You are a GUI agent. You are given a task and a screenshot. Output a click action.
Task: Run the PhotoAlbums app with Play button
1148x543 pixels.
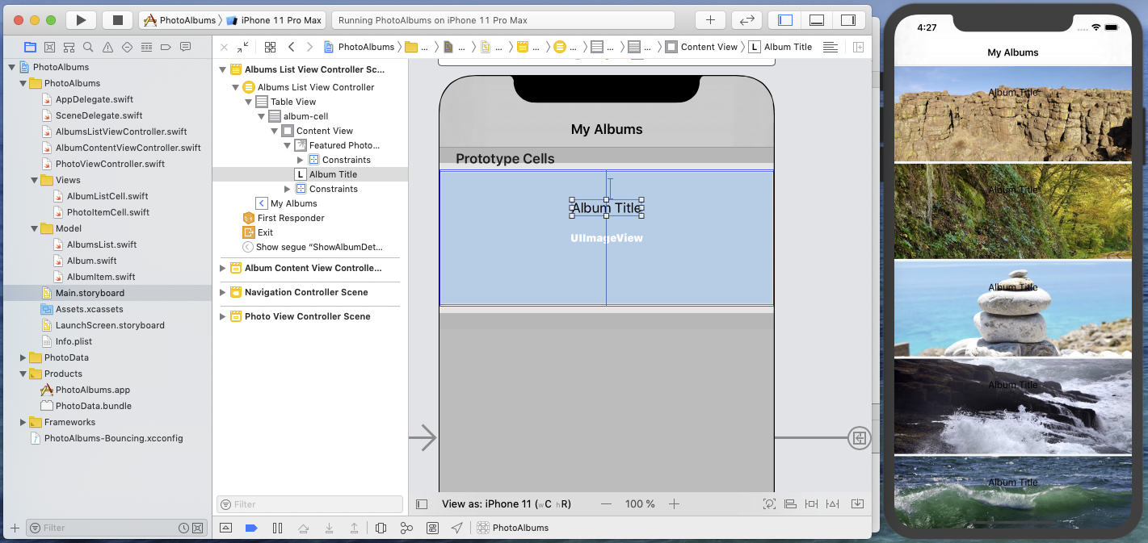tap(81, 20)
